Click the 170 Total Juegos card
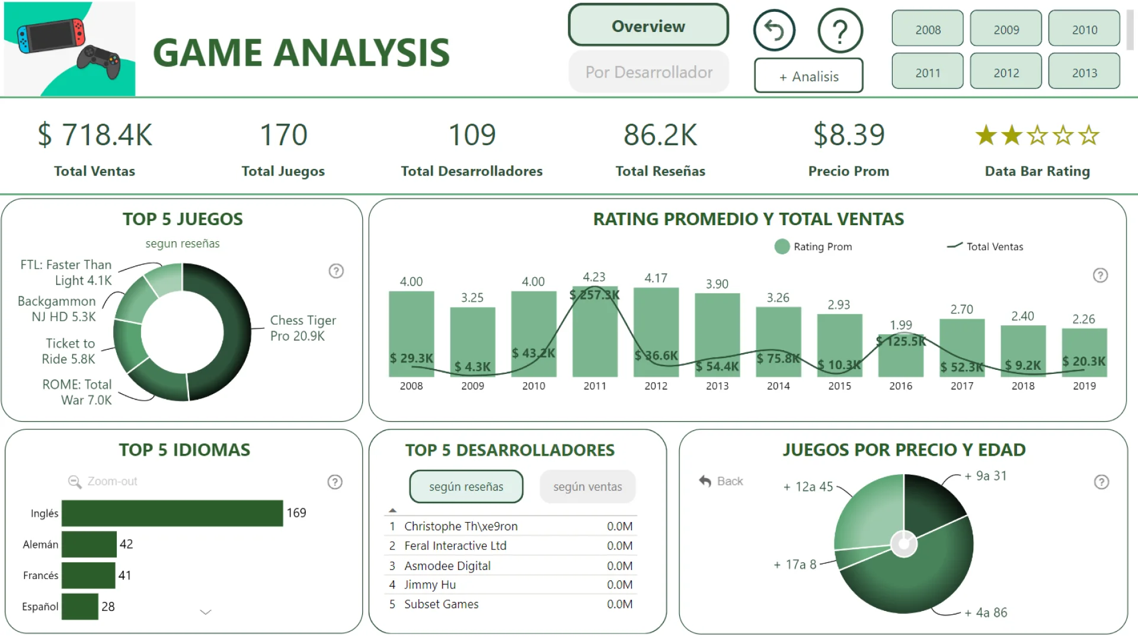 (x=283, y=148)
